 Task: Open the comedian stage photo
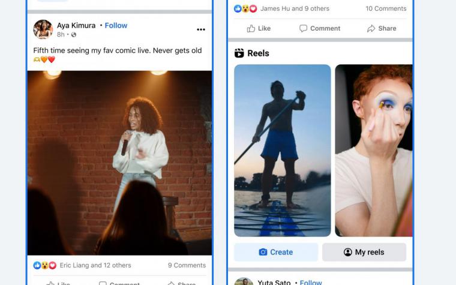(x=119, y=163)
